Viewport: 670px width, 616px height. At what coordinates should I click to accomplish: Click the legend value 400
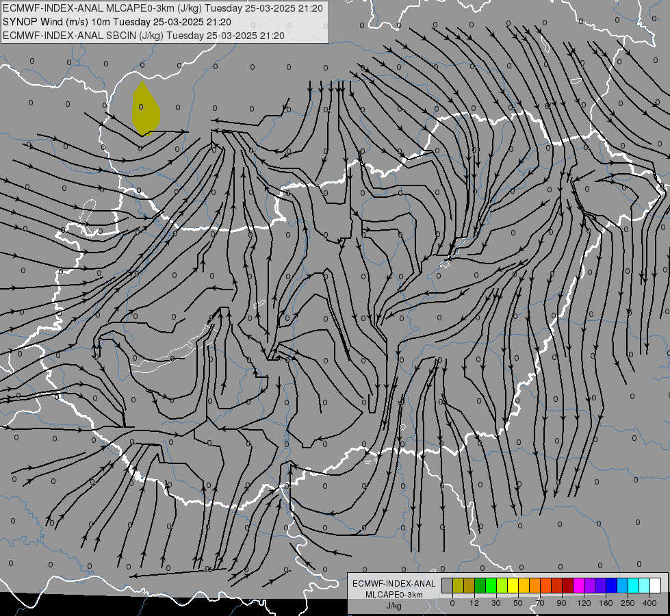tap(649, 603)
